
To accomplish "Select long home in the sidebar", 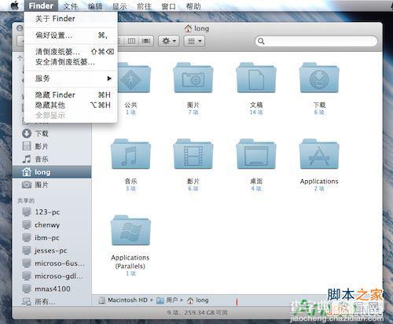I will coord(52,172).
